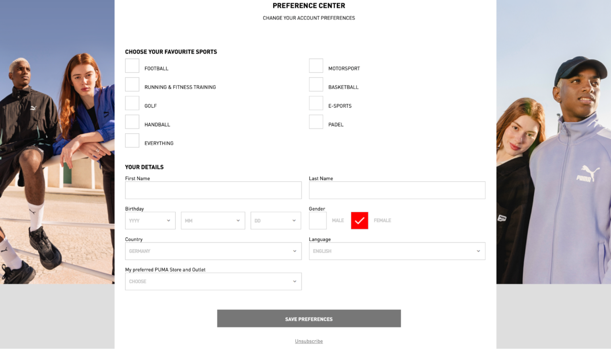
Task: Enable the EVERYTHING sports option
Action: [132, 140]
